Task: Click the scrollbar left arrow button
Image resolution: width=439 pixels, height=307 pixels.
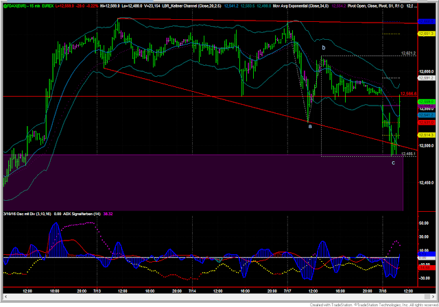Action: 5,296
